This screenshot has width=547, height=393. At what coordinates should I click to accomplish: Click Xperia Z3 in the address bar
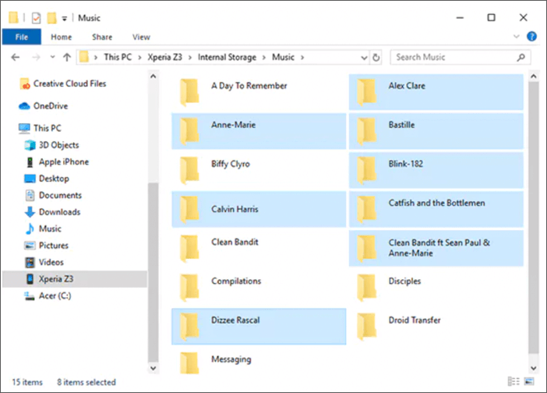point(164,57)
